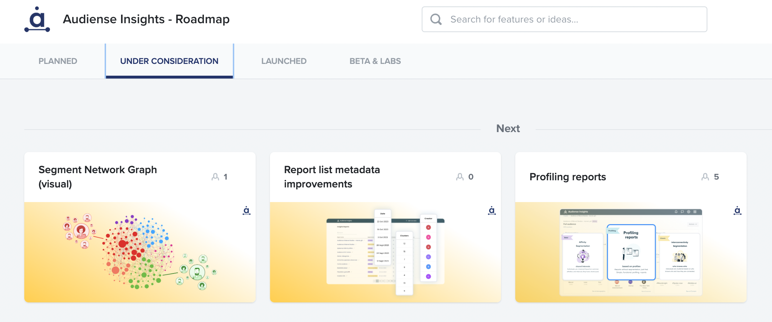Click the small Audiense logo on network graph image
The width and height of the screenshot is (772, 322).
(246, 211)
